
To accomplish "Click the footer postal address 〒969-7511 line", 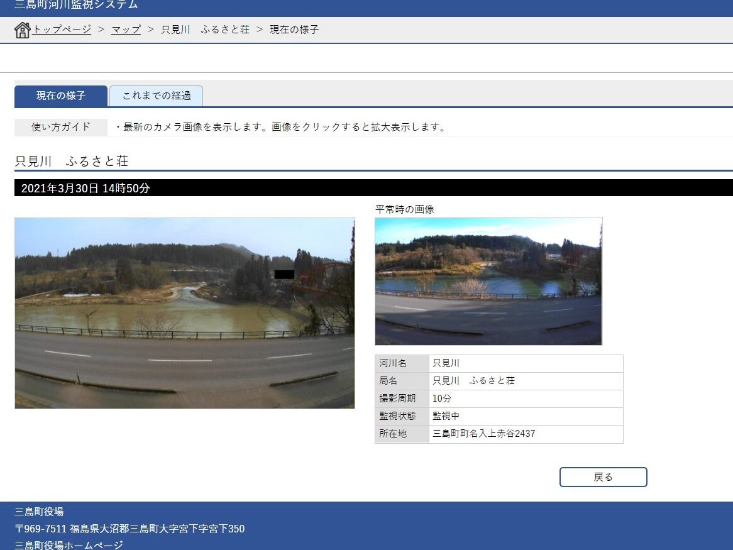I will click(x=130, y=529).
